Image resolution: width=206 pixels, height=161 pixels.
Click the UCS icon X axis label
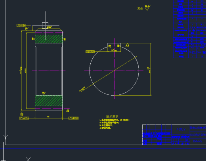pyautogui.click(x=28, y=159)
